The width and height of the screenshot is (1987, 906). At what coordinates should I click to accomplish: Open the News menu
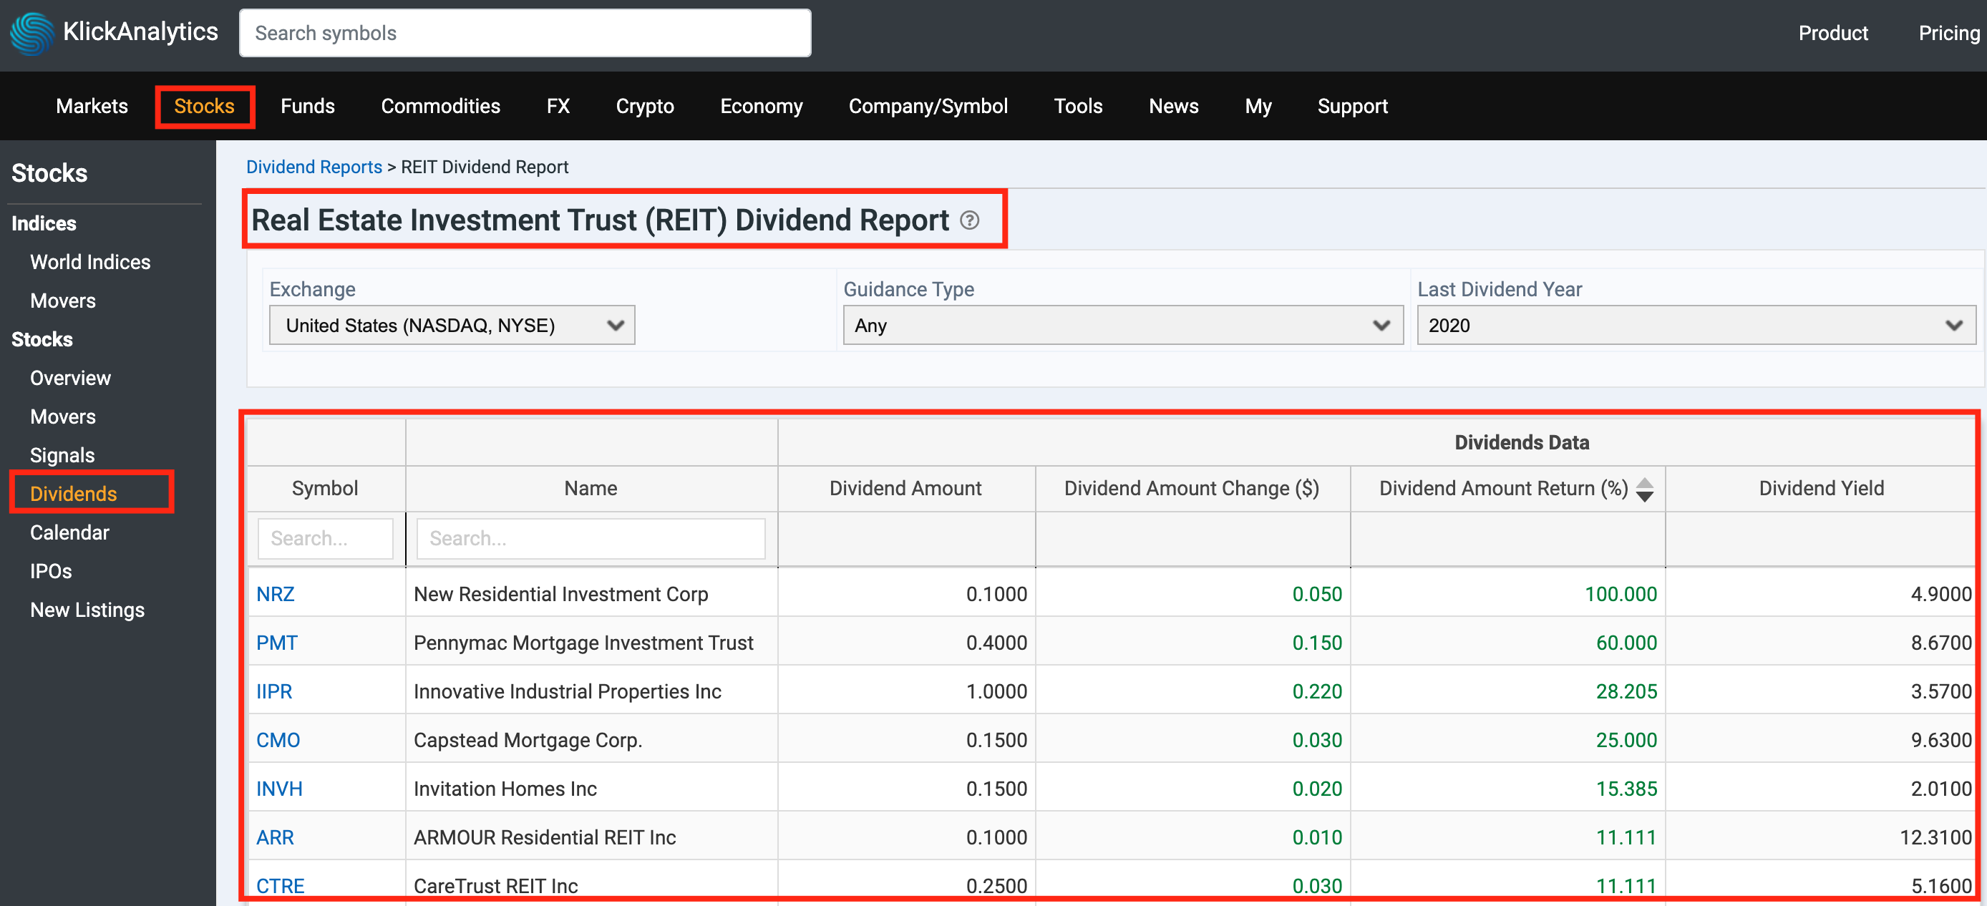1173,107
